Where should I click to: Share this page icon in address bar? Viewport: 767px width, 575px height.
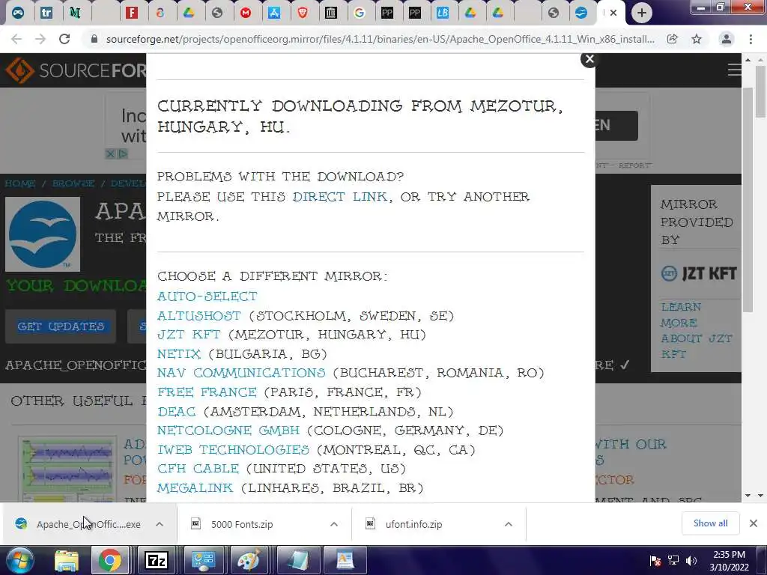[672, 39]
